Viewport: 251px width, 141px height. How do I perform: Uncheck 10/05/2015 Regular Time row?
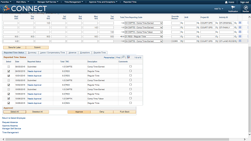[9, 94]
